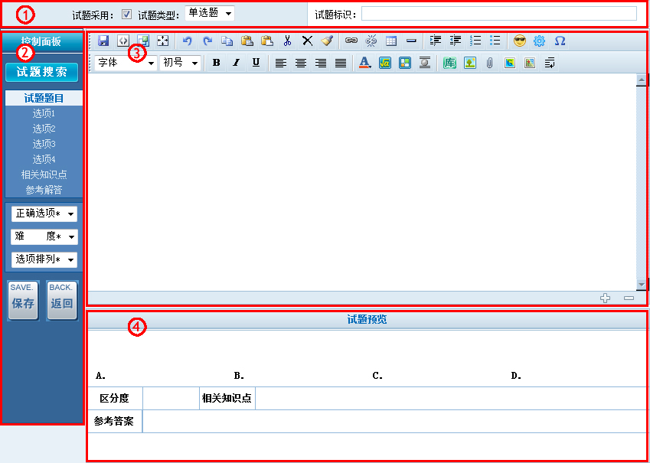Screen dimensions: 650x463
Task: Toggle underline text formatting
Action: click(x=256, y=63)
